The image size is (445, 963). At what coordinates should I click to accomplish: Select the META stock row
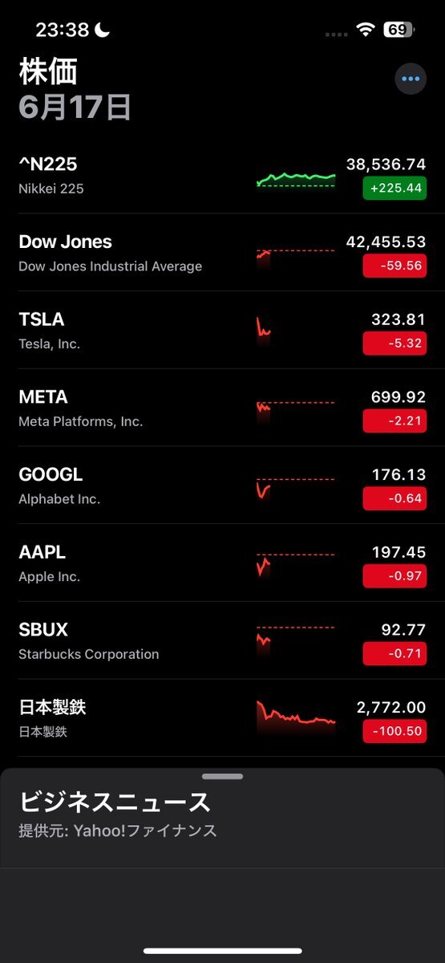coord(222,408)
